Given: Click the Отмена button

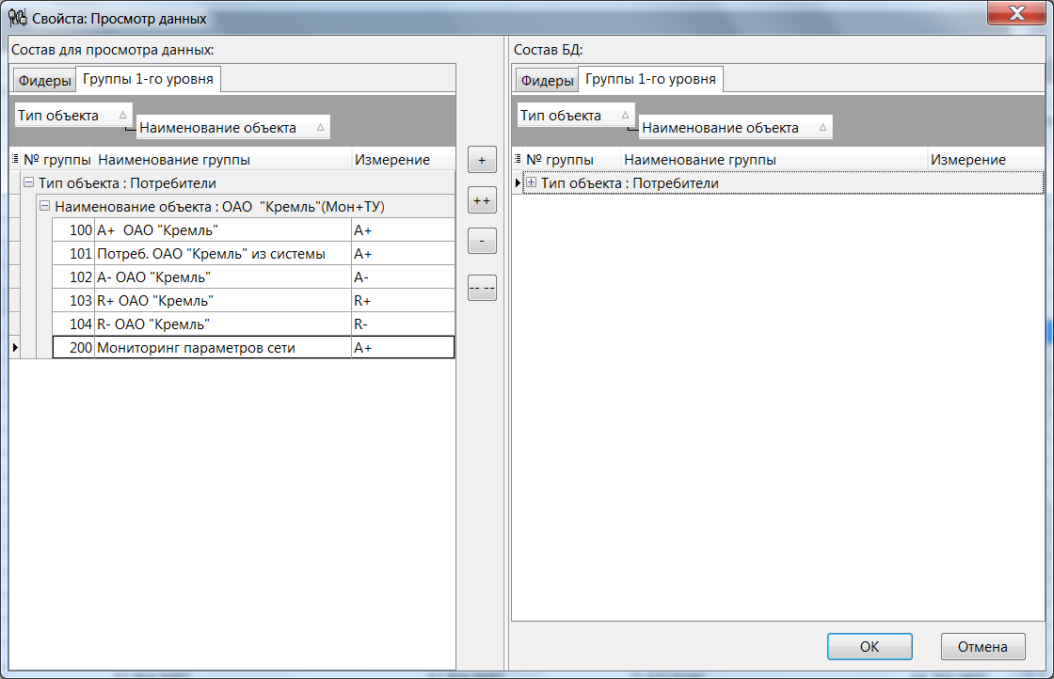Looking at the screenshot, I should click(x=982, y=646).
